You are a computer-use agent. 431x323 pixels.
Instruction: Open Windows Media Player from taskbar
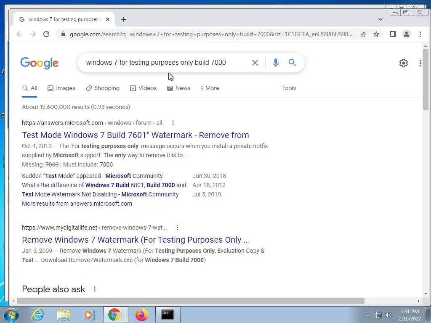click(x=89, y=315)
